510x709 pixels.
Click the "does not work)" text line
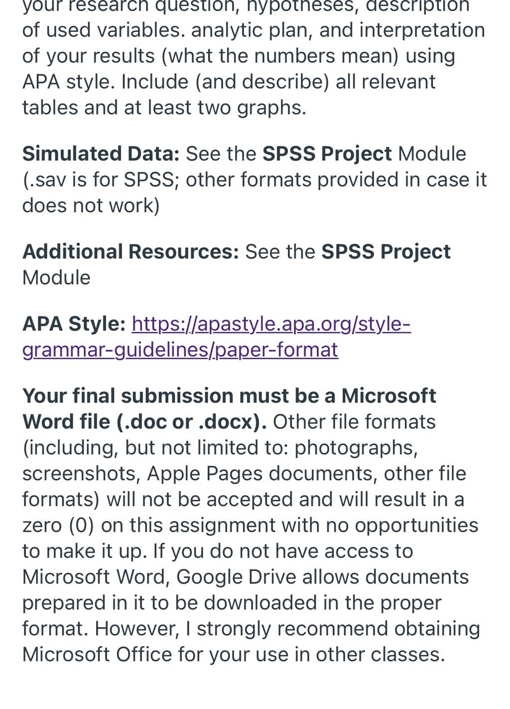coord(91,205)
